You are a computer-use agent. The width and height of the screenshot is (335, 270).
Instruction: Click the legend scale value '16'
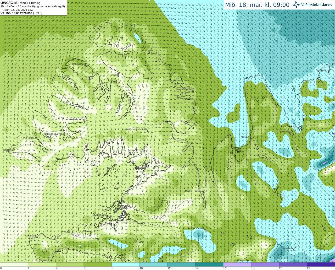click(225, 268)
